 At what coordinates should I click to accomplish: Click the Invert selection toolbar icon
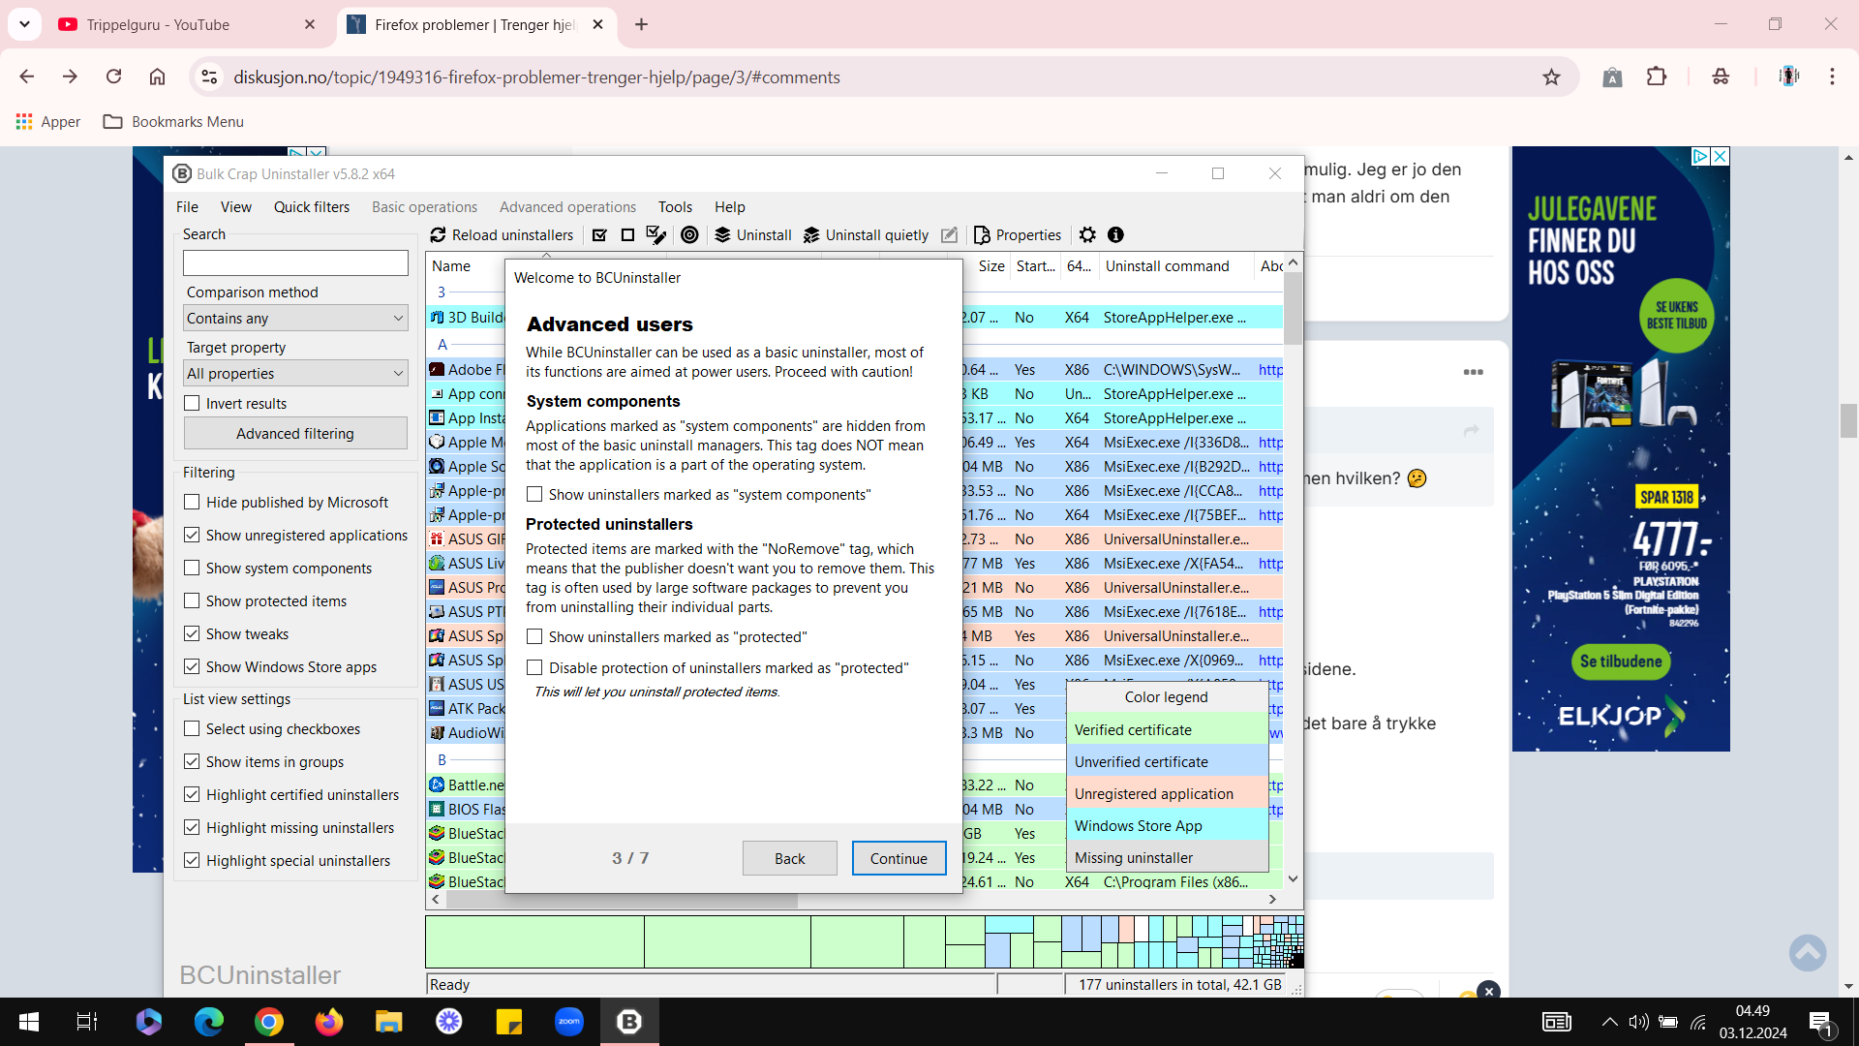[x=656, y=234]
